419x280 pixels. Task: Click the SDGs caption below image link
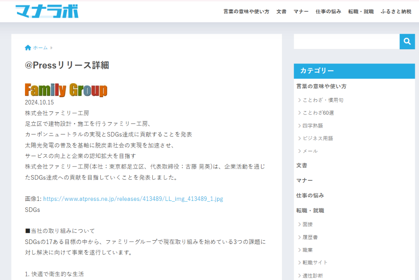32,210
